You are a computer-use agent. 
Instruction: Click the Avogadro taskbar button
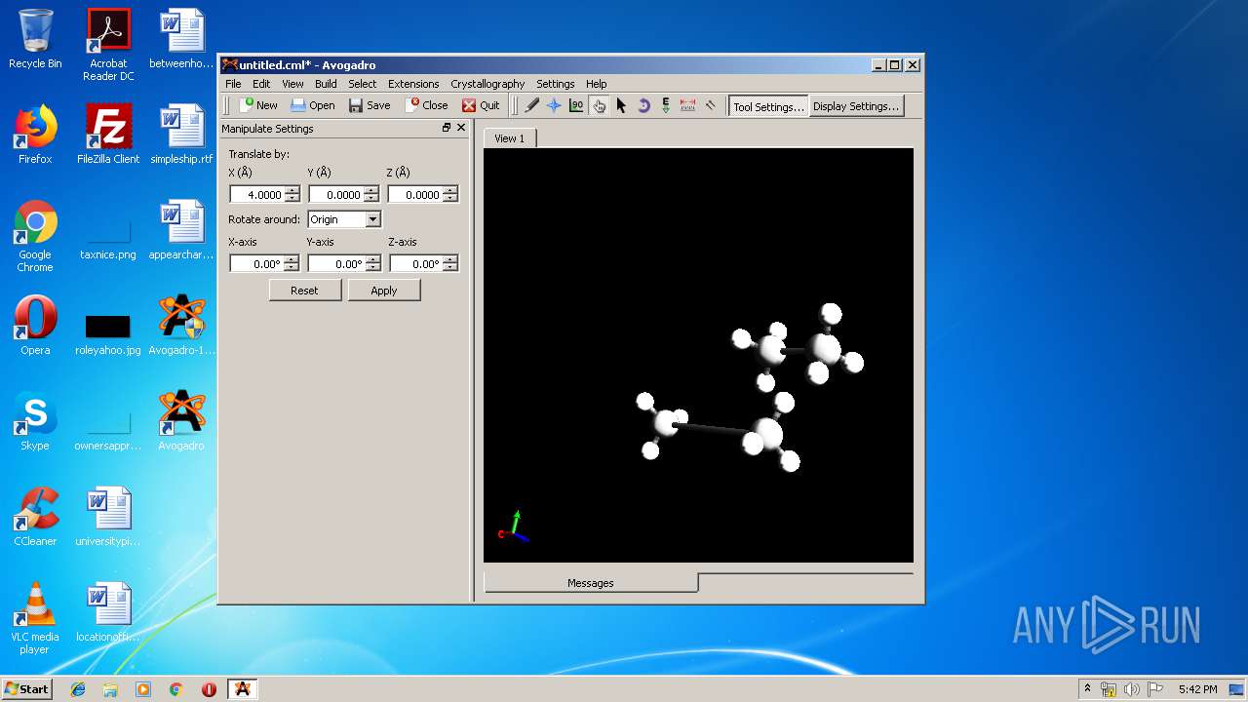pos(243,689)
